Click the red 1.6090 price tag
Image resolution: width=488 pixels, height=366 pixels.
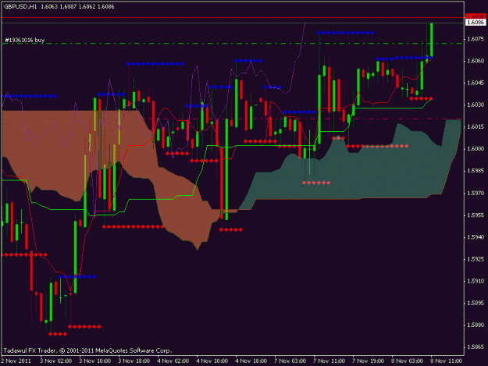pos(476,16)
